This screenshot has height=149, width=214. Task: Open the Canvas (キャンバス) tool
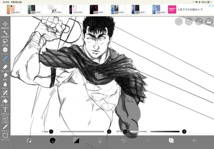point(5,137)
